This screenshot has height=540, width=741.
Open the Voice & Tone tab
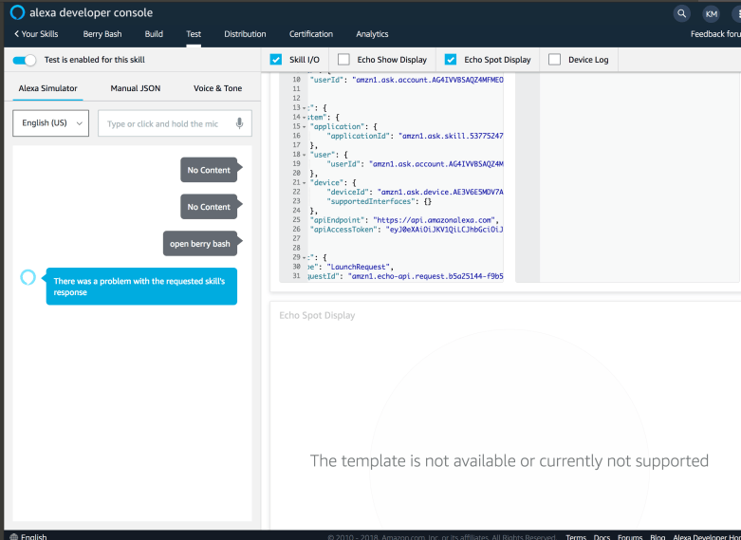click(x=218, y=88)
